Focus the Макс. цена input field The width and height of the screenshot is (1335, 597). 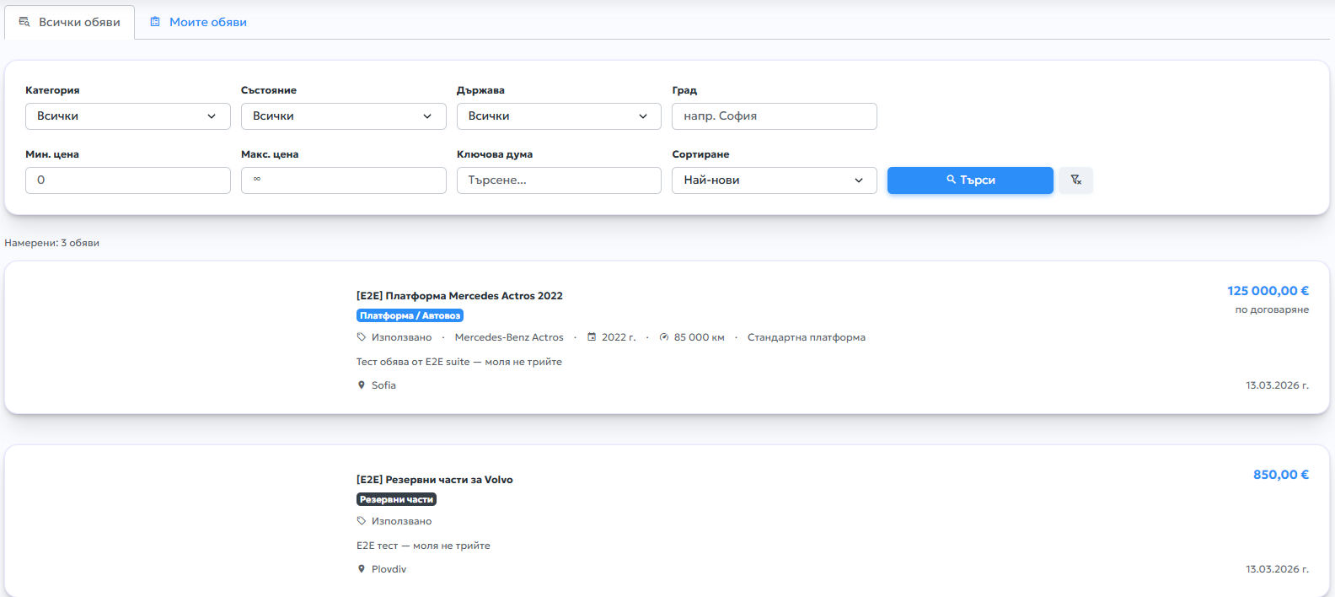(344, 180)
